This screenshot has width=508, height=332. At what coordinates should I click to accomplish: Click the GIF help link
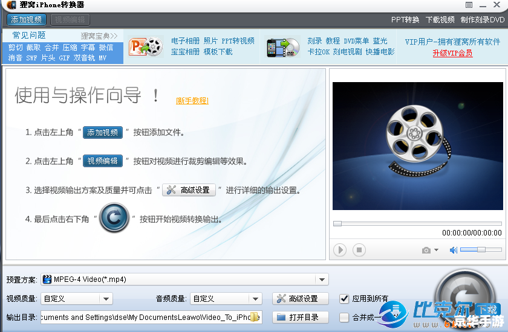pyautogui.click(x=64, y=58)
